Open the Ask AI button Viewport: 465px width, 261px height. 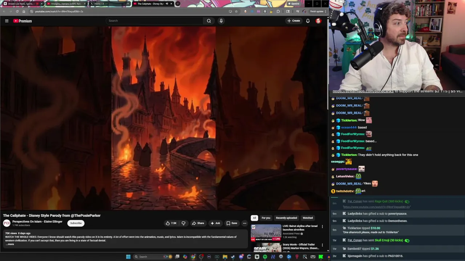pyautogui.click(x=215, y=223)
